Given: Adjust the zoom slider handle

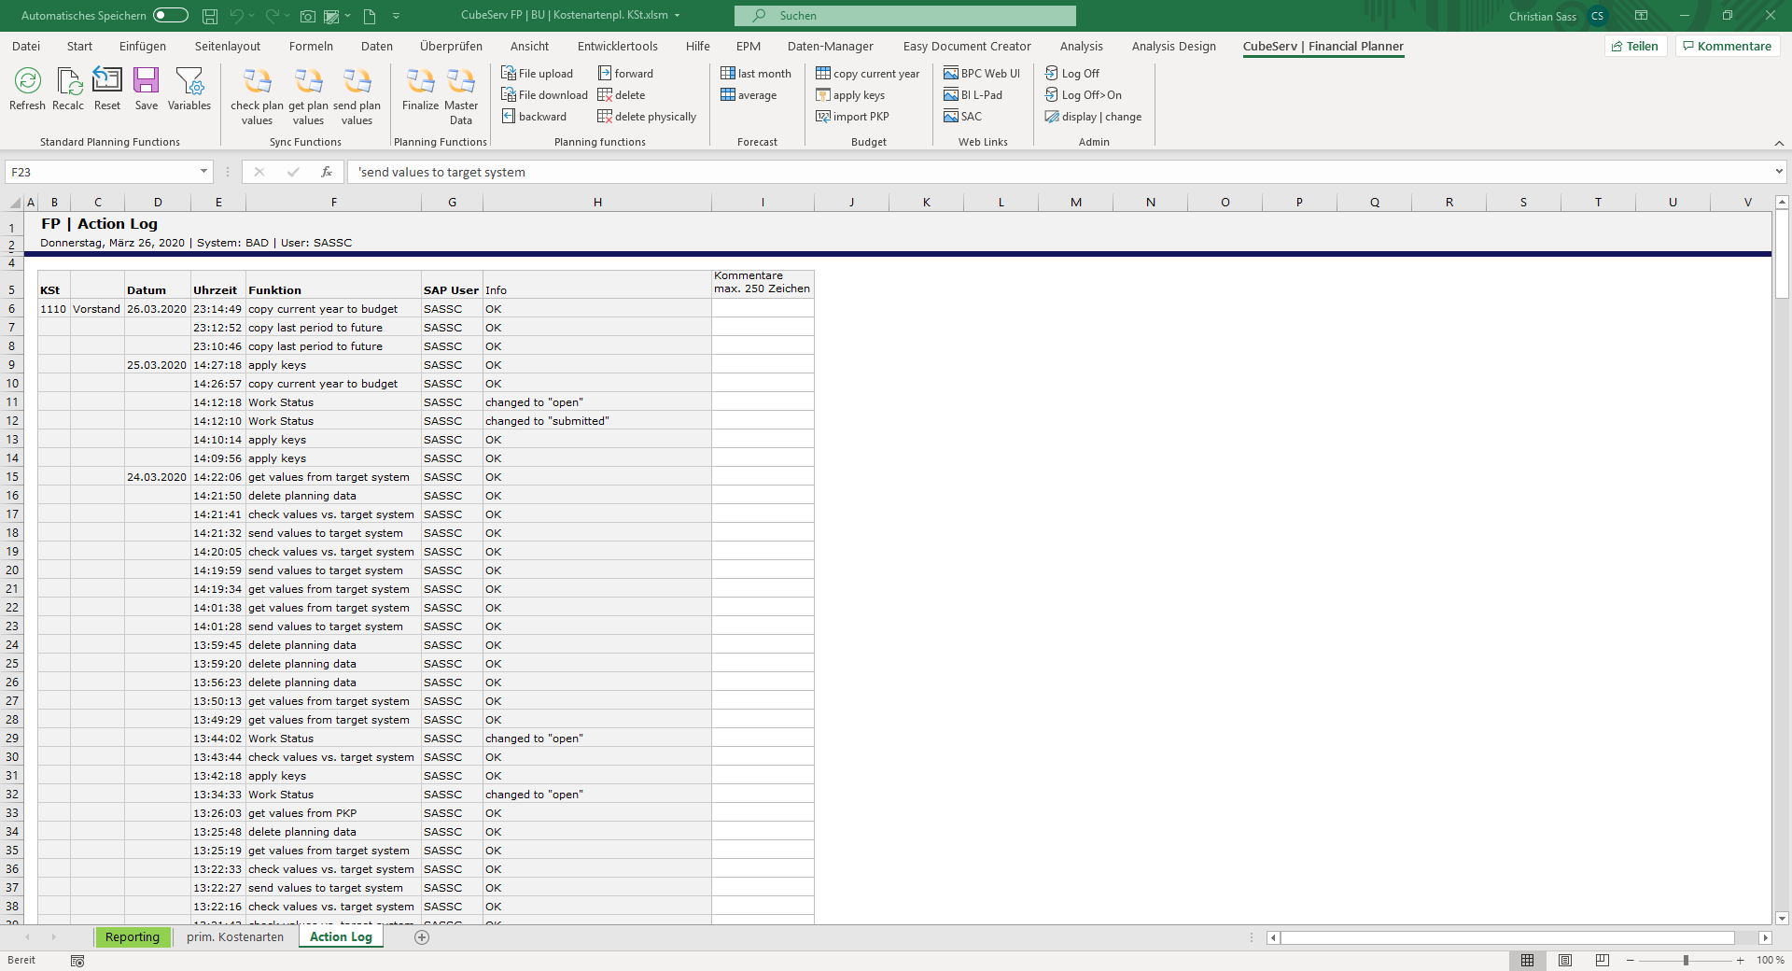Looking at the screenshot, I should (1686, 960).
